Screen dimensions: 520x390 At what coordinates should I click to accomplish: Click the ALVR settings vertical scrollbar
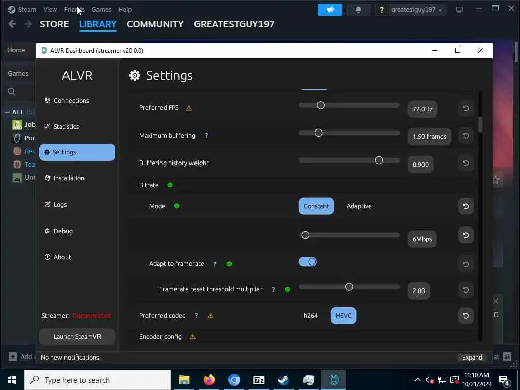[x=480, y=124]
